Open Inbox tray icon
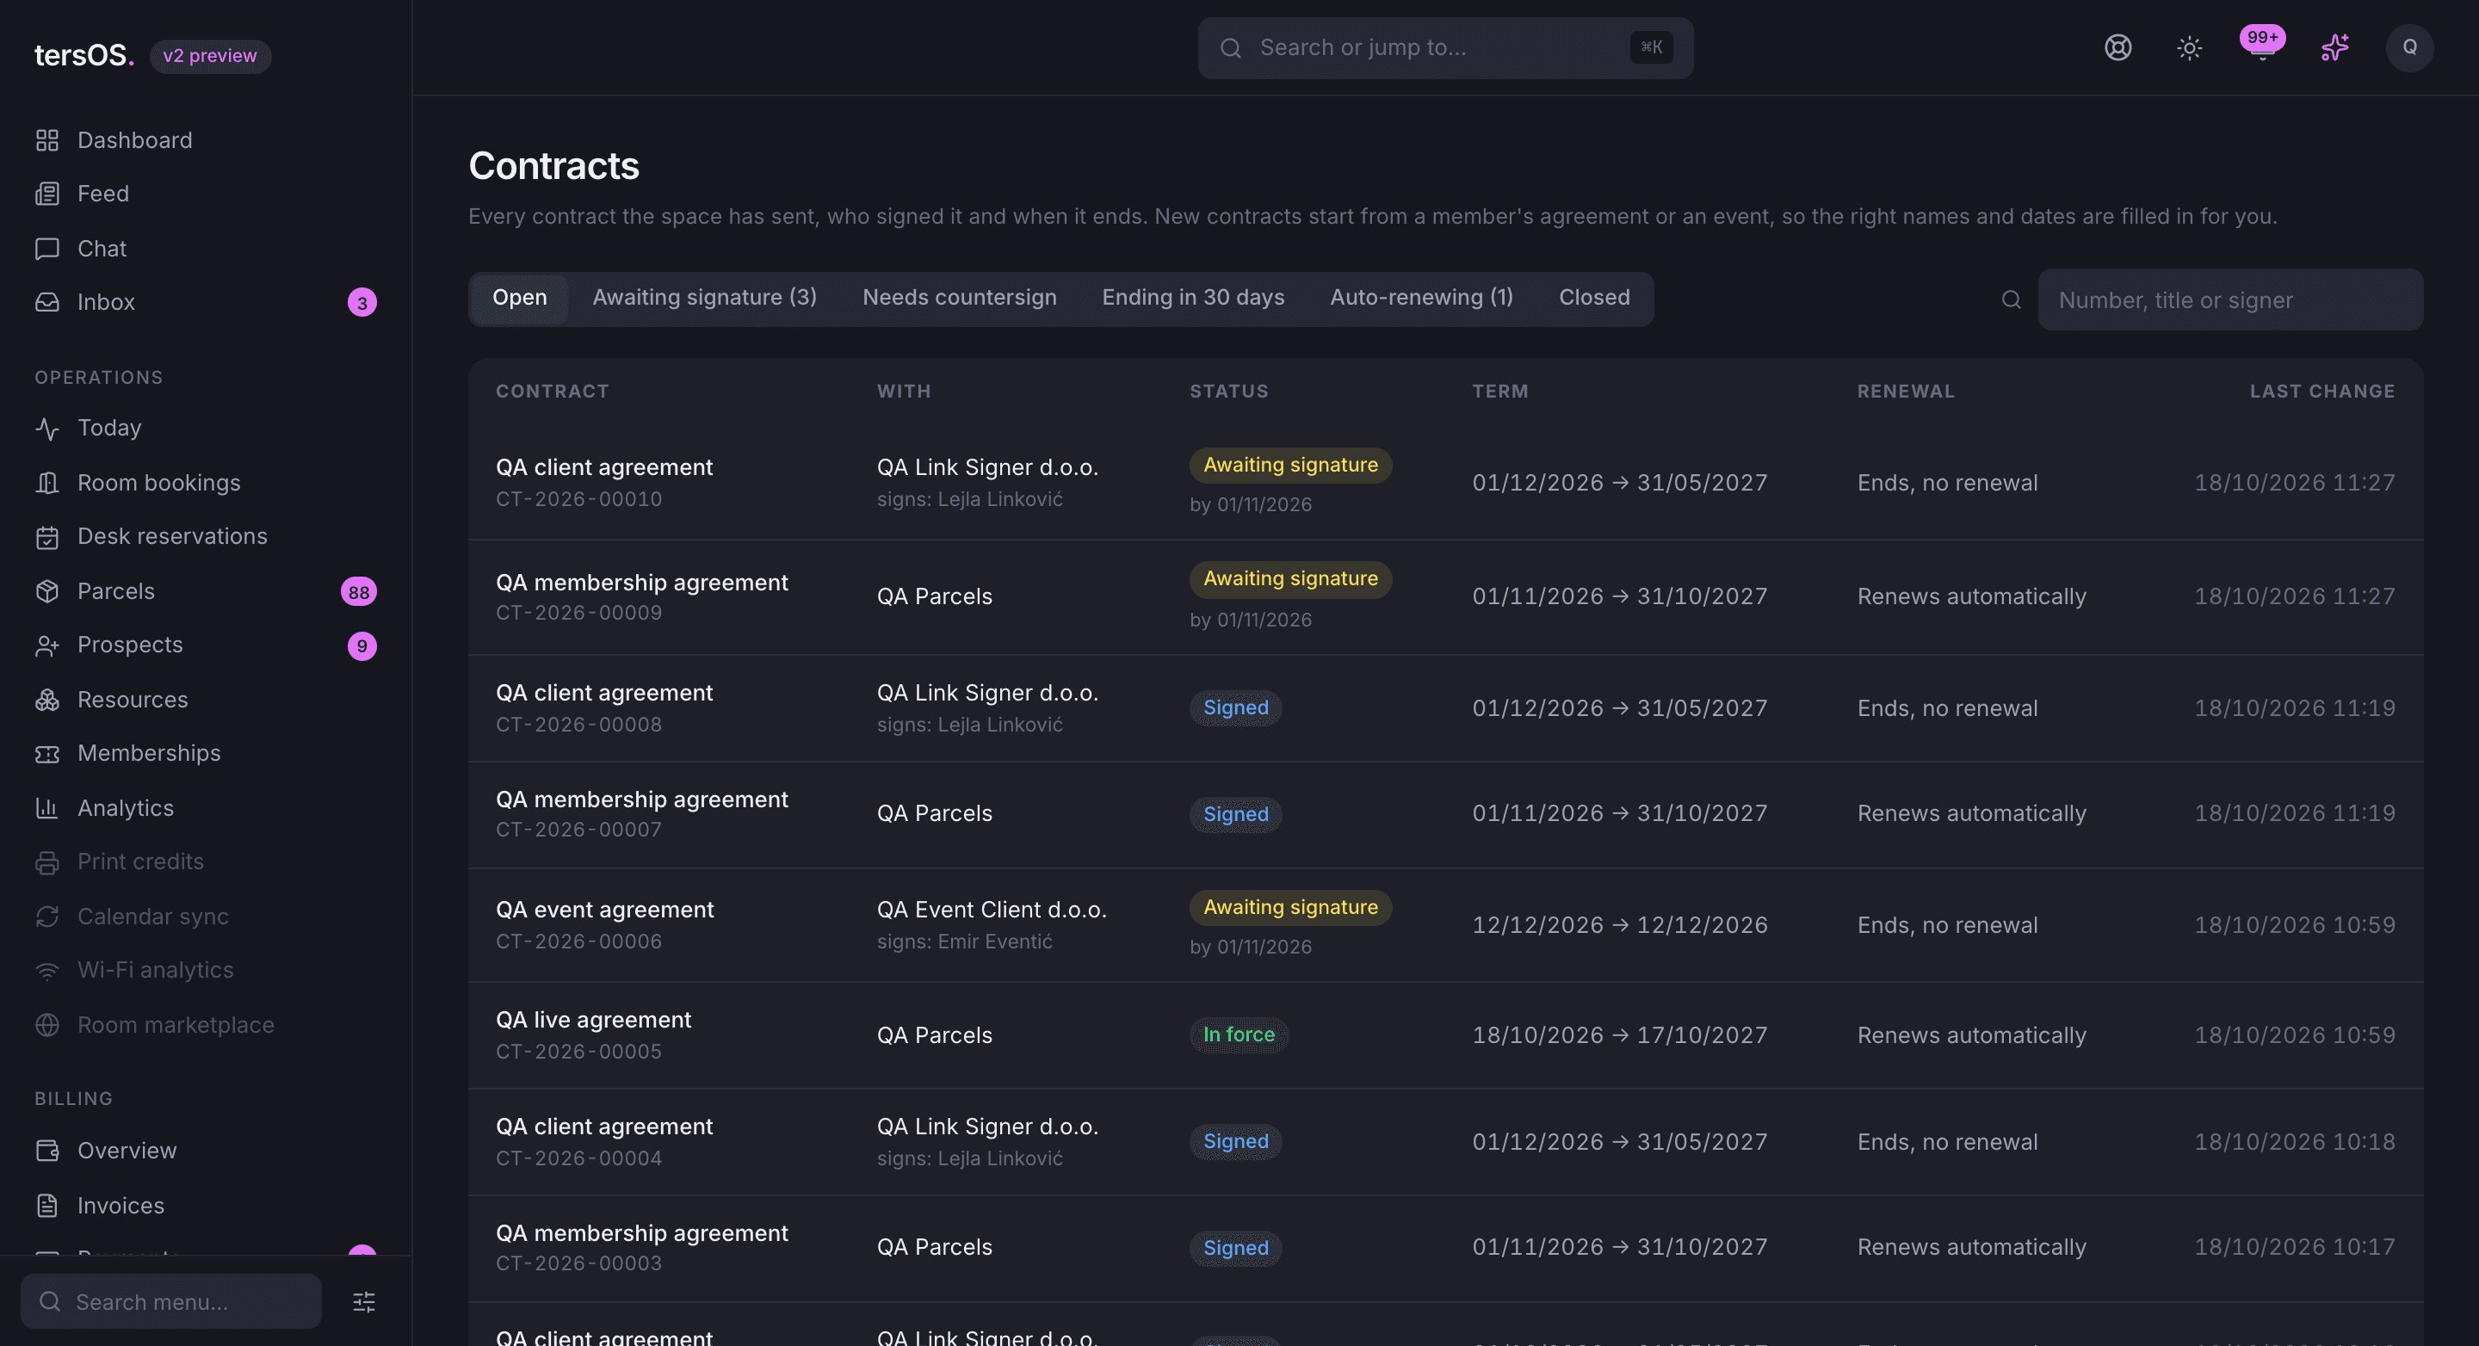2479x1346 pixels. (47, 302)
